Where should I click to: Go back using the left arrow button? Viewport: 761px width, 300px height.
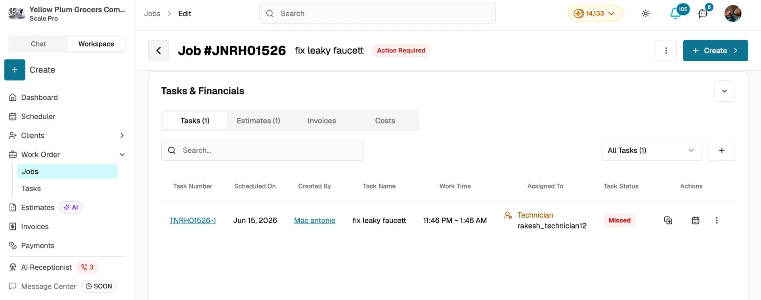pos(159,50)
